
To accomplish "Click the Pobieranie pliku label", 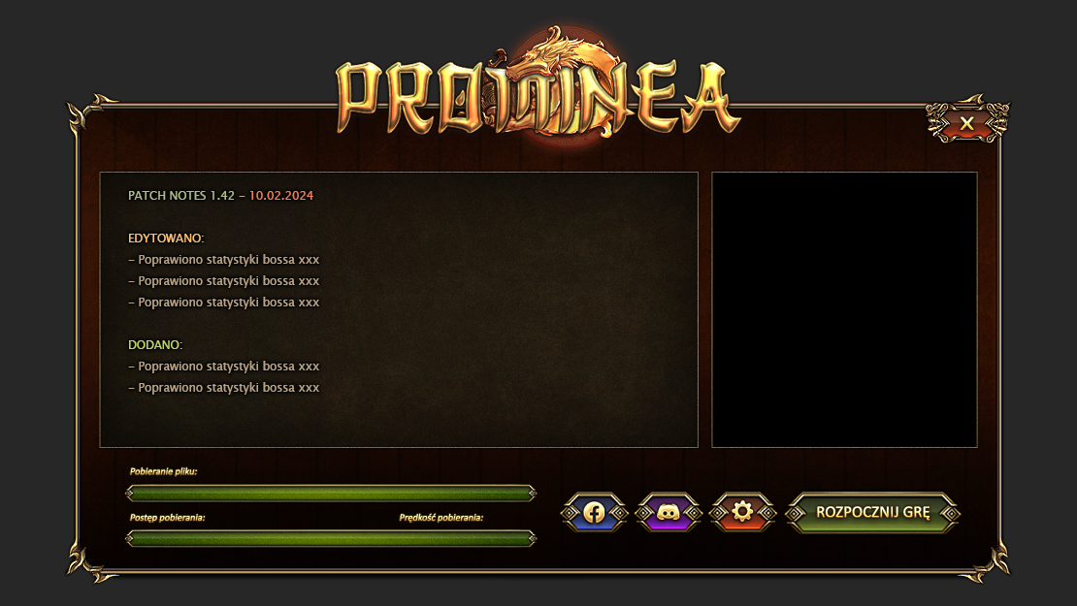I will point(163,471).
